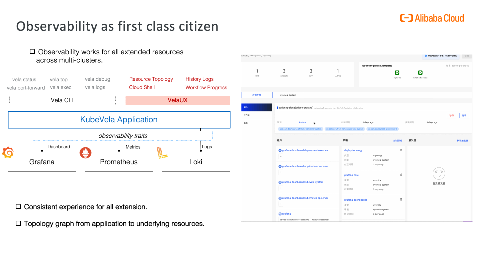Click the Loki logo icon
The image size is (480, 270).
tap(162, 153)
